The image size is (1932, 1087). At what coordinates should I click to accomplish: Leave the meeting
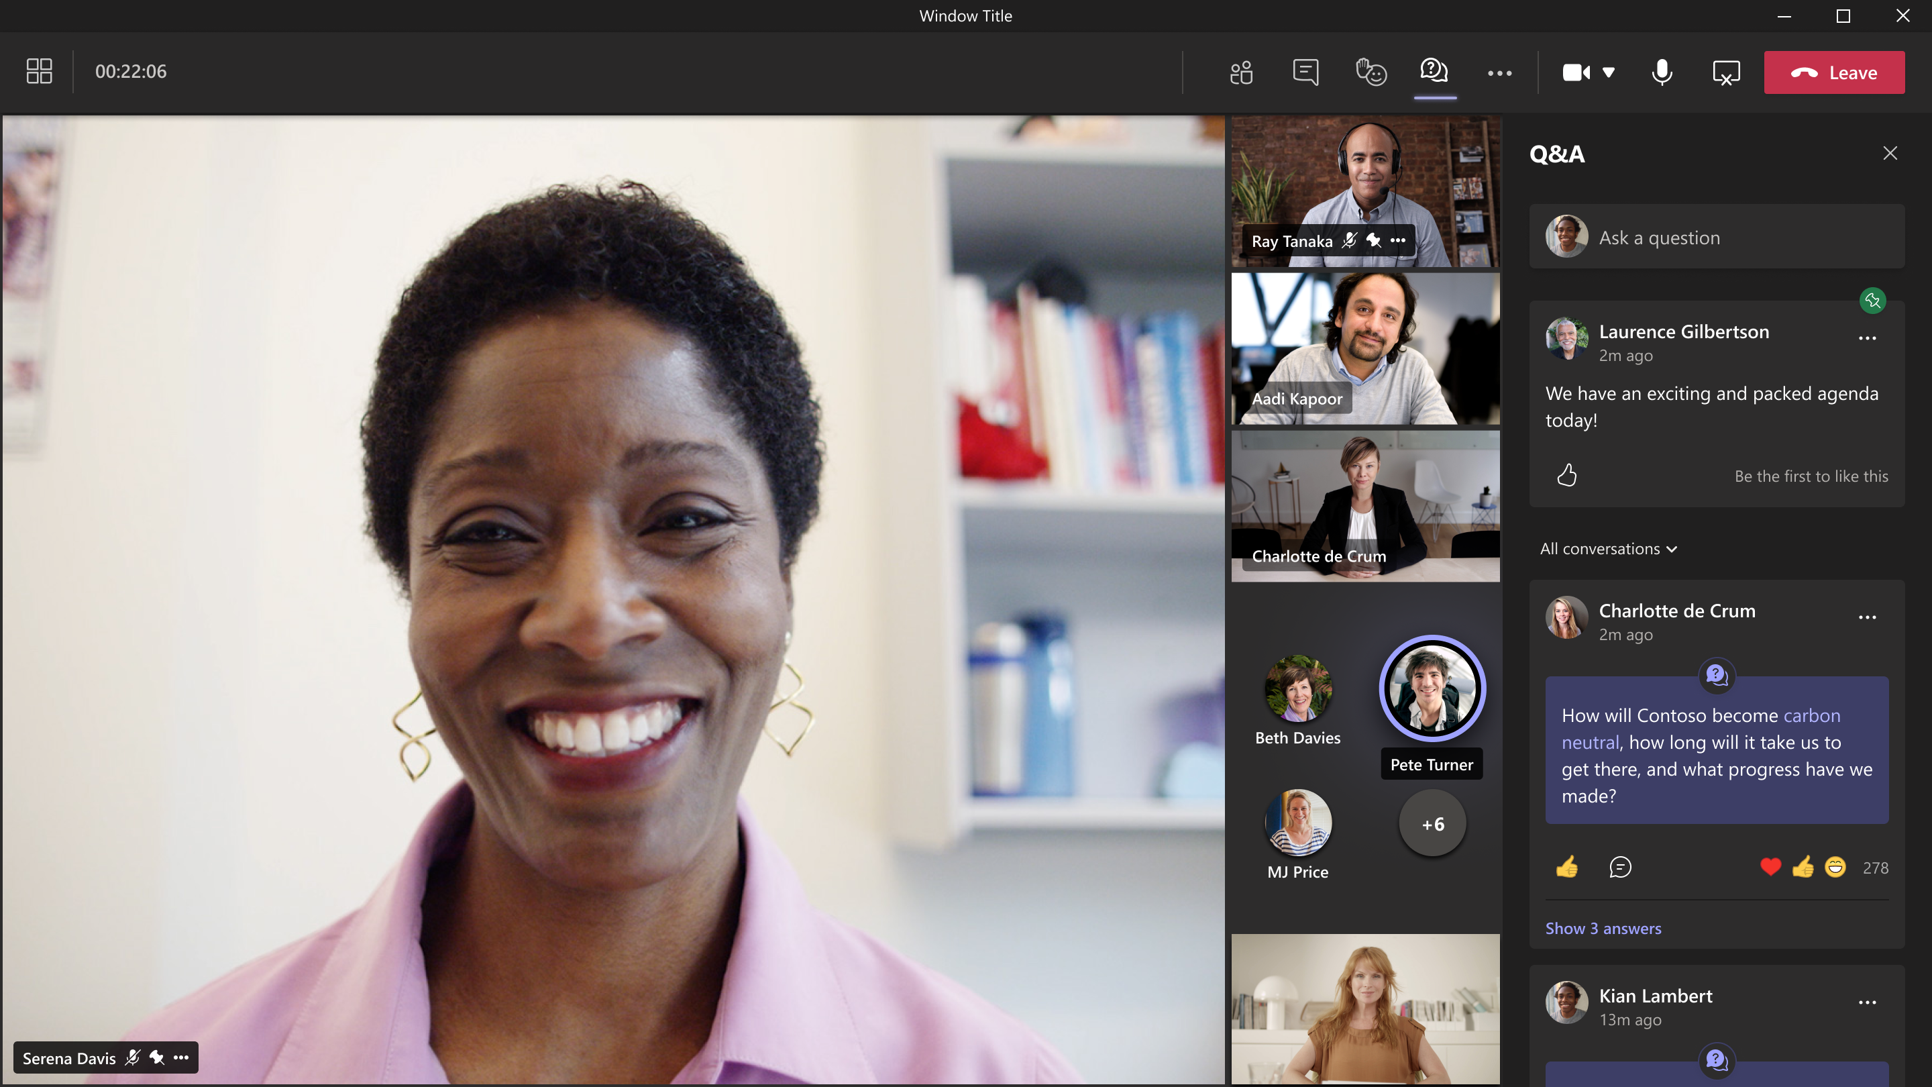(1834, 72)
